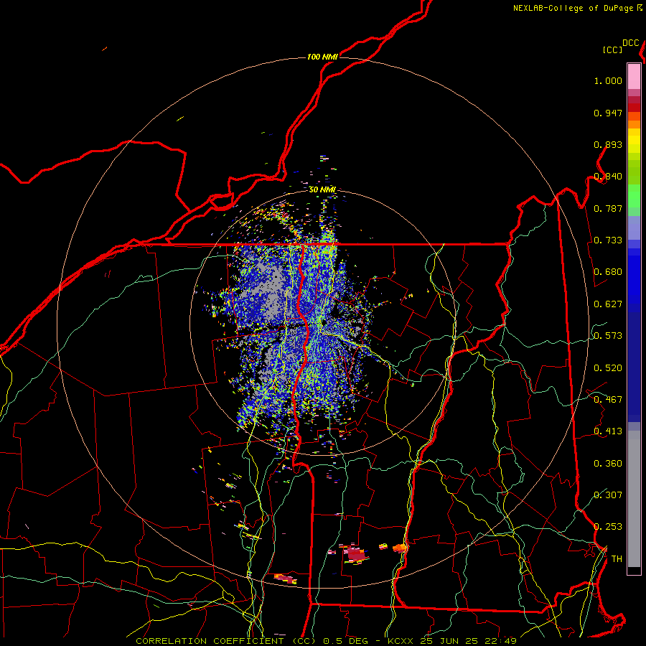The image size is (646, 646).
Task: Select the bright blue swatch near 0.680
Action: click(634, 276)
